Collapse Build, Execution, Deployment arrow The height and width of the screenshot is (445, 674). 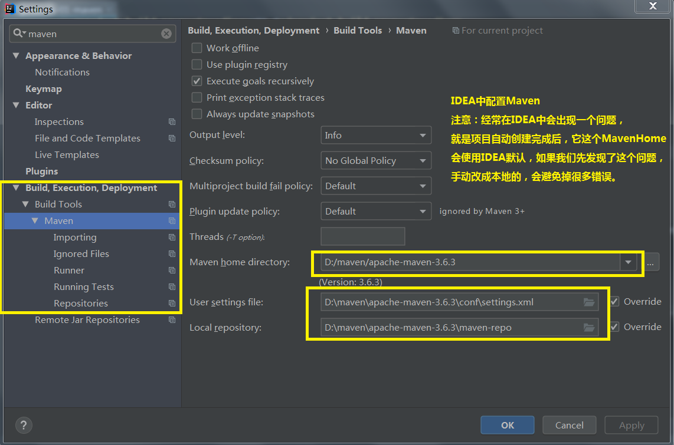coord(16,187)
